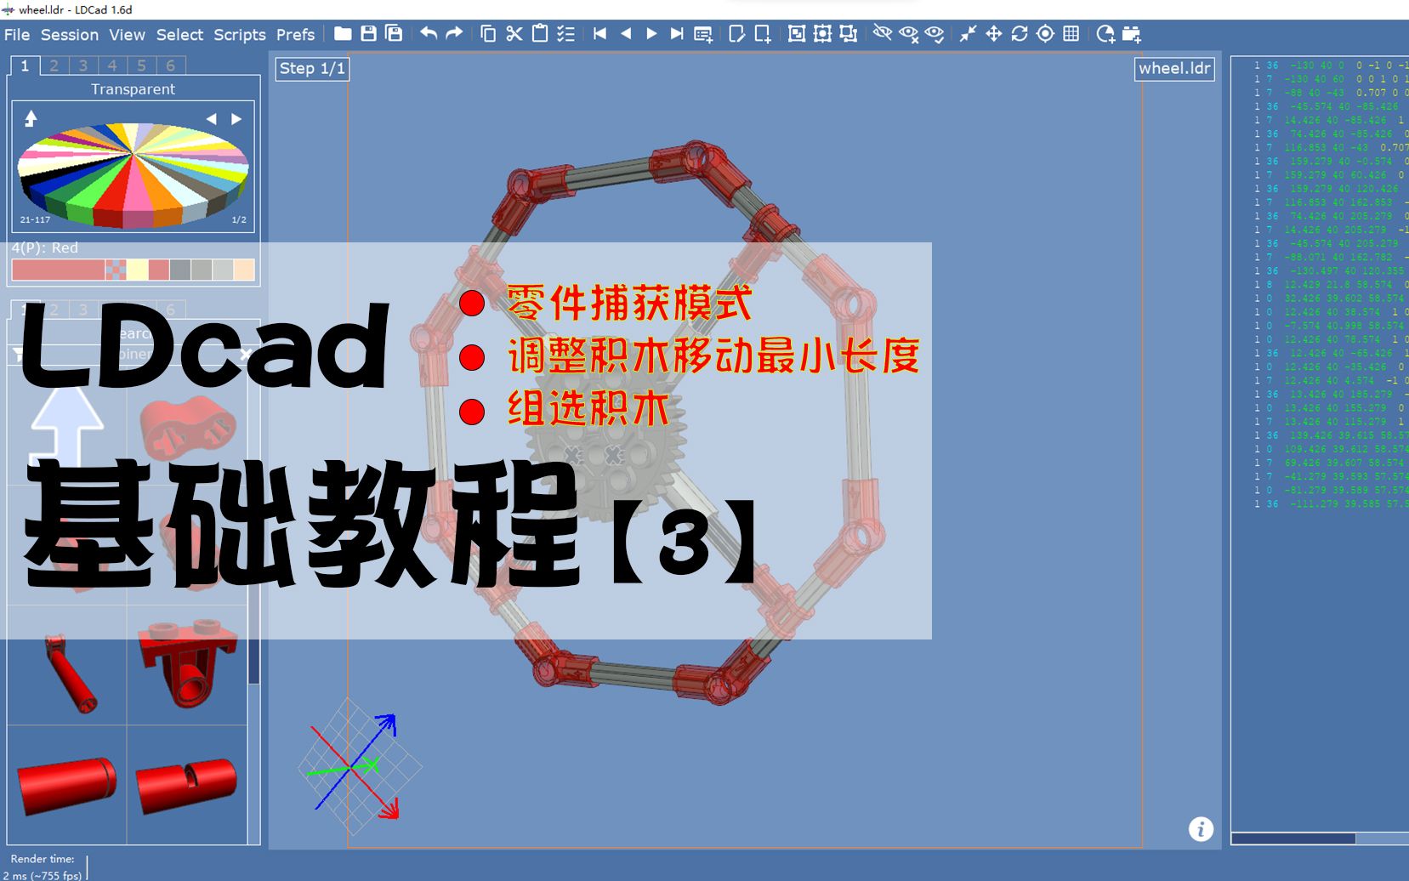Paste from clipboard using the clipboard icon
The height and width of the screenshot is (881, 1409).
click(540, 34)
